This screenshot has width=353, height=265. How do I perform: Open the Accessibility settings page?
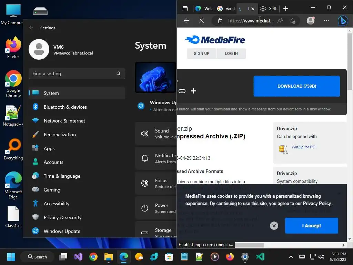77,204
